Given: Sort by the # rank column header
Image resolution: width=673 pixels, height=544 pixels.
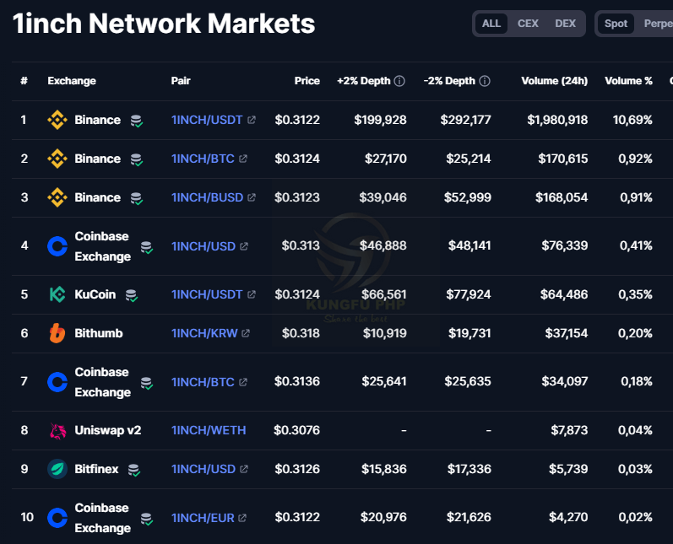Looking at the screenshot, I should click(24, 81).
